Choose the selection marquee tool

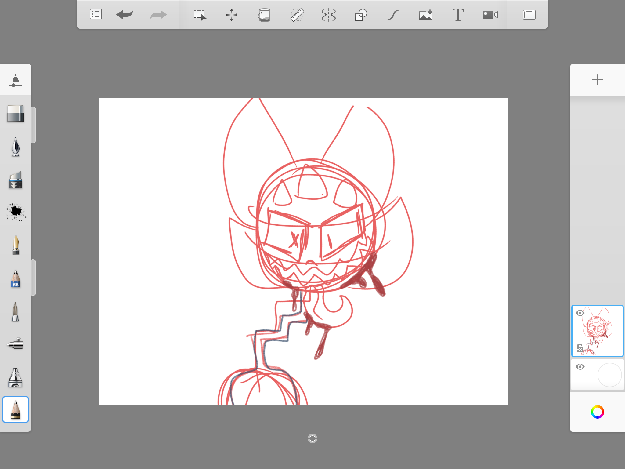pyautogui.click(x=200, y=15)
